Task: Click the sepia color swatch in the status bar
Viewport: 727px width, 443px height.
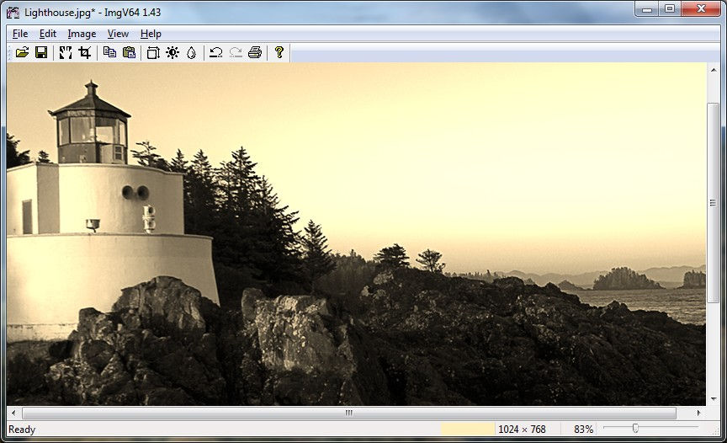Action: tap(467, 429)
